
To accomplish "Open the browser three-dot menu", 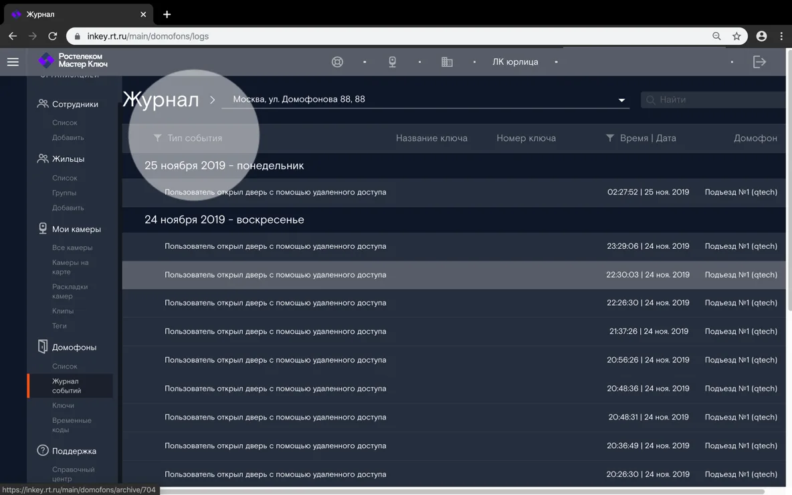I will point(781,36).
